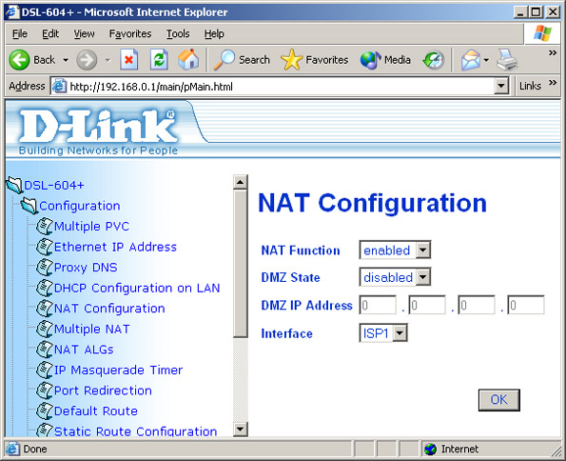Click the Print printer icon
The height and width of the screenshot is (461, 566).
point(507,60)
